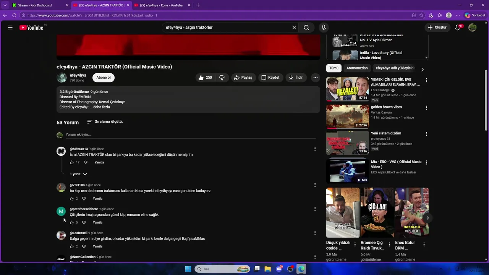Viewport: 489px width, 275px height.
Task: Open @peterhorseishere's green M avatar
Action: (61, 211)
